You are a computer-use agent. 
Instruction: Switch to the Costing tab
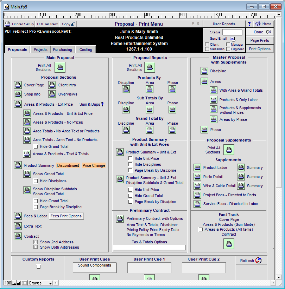point(86,50)
